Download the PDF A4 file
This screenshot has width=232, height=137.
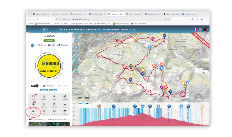(x=44, y=104)
